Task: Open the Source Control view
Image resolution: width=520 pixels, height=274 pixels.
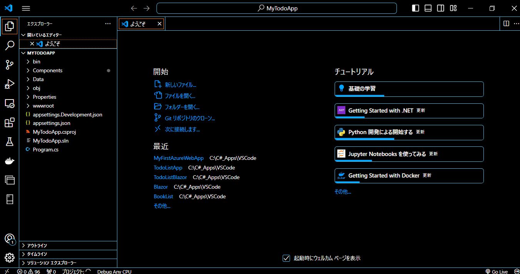Action: coord(10,65)
